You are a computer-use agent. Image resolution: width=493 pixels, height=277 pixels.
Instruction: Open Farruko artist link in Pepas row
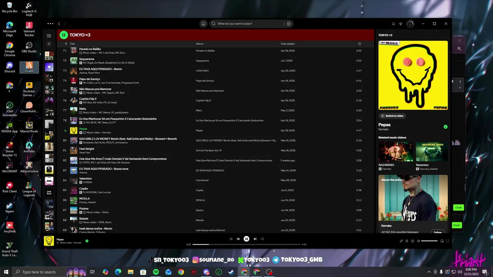(x=106, y=132)
